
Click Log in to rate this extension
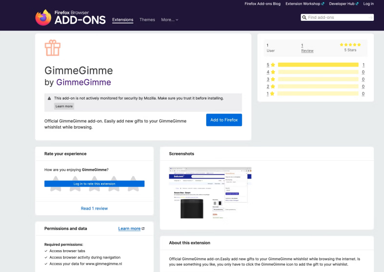click(x=94, y=184)
